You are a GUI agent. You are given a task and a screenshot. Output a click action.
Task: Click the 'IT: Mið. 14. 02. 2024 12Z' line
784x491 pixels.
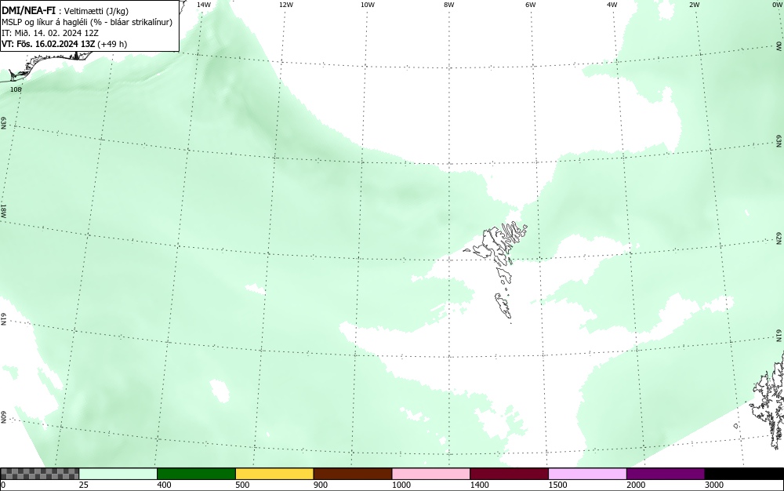tap(50, 33)
